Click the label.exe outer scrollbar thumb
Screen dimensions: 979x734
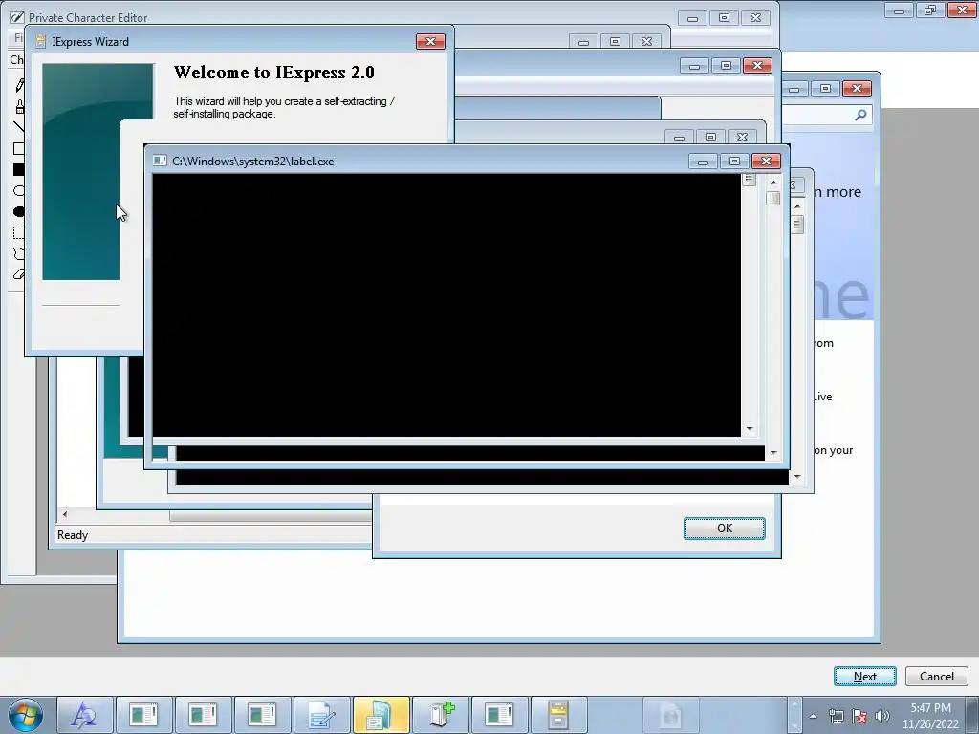click(x=773, y=198)
